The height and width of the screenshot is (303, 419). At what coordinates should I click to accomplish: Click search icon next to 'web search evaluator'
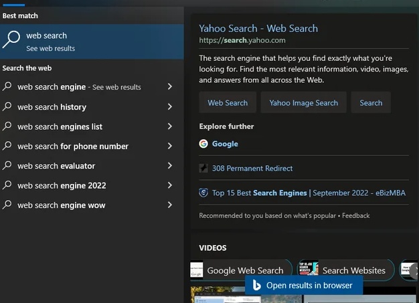point(7,165)
